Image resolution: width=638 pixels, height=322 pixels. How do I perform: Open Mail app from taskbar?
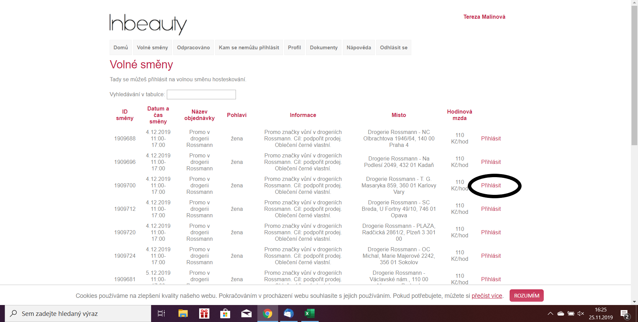tap(246, 313)
